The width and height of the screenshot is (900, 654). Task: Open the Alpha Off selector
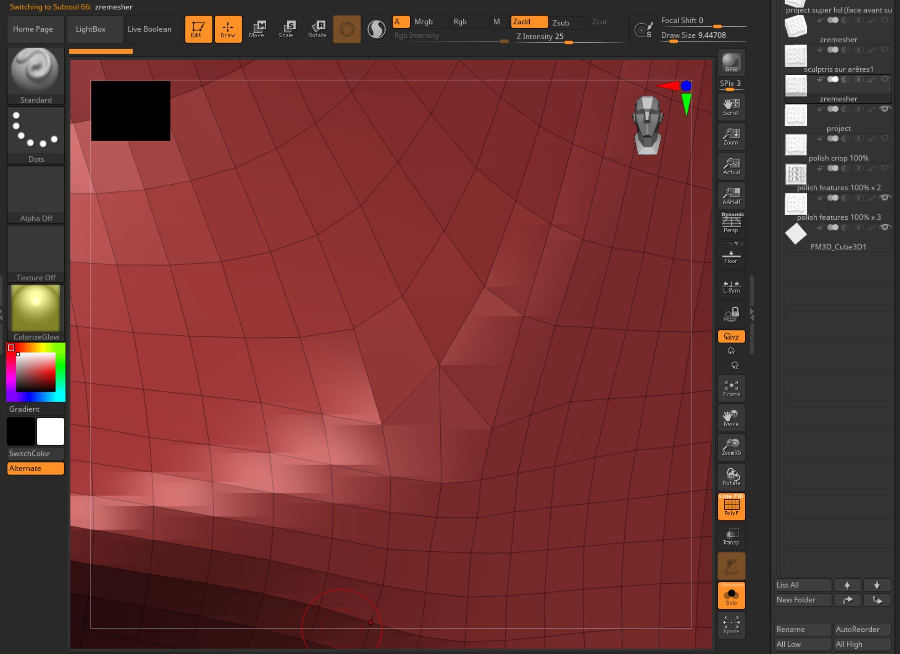pos(35,190)
